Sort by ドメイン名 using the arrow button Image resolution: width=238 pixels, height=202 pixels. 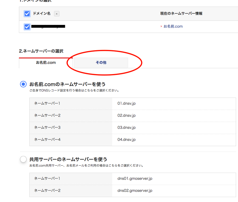[56, 14]
